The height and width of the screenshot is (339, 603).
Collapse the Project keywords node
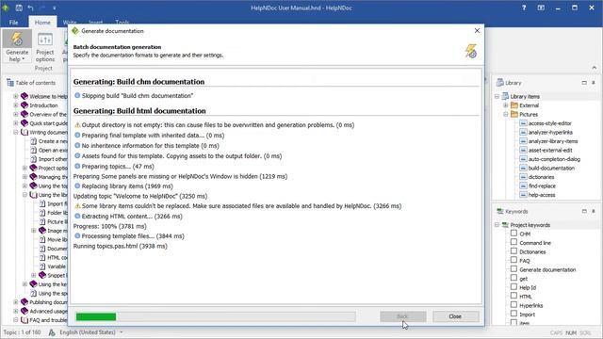(x=497, y=225)
